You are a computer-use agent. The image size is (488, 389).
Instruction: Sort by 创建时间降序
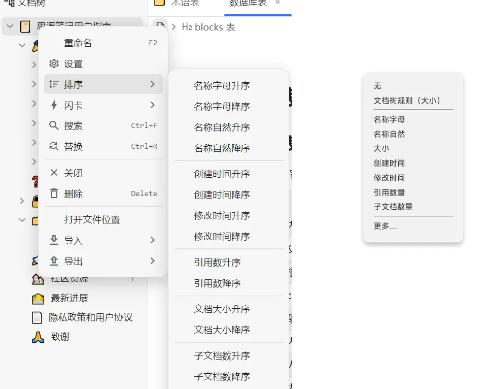pos(229,195)
